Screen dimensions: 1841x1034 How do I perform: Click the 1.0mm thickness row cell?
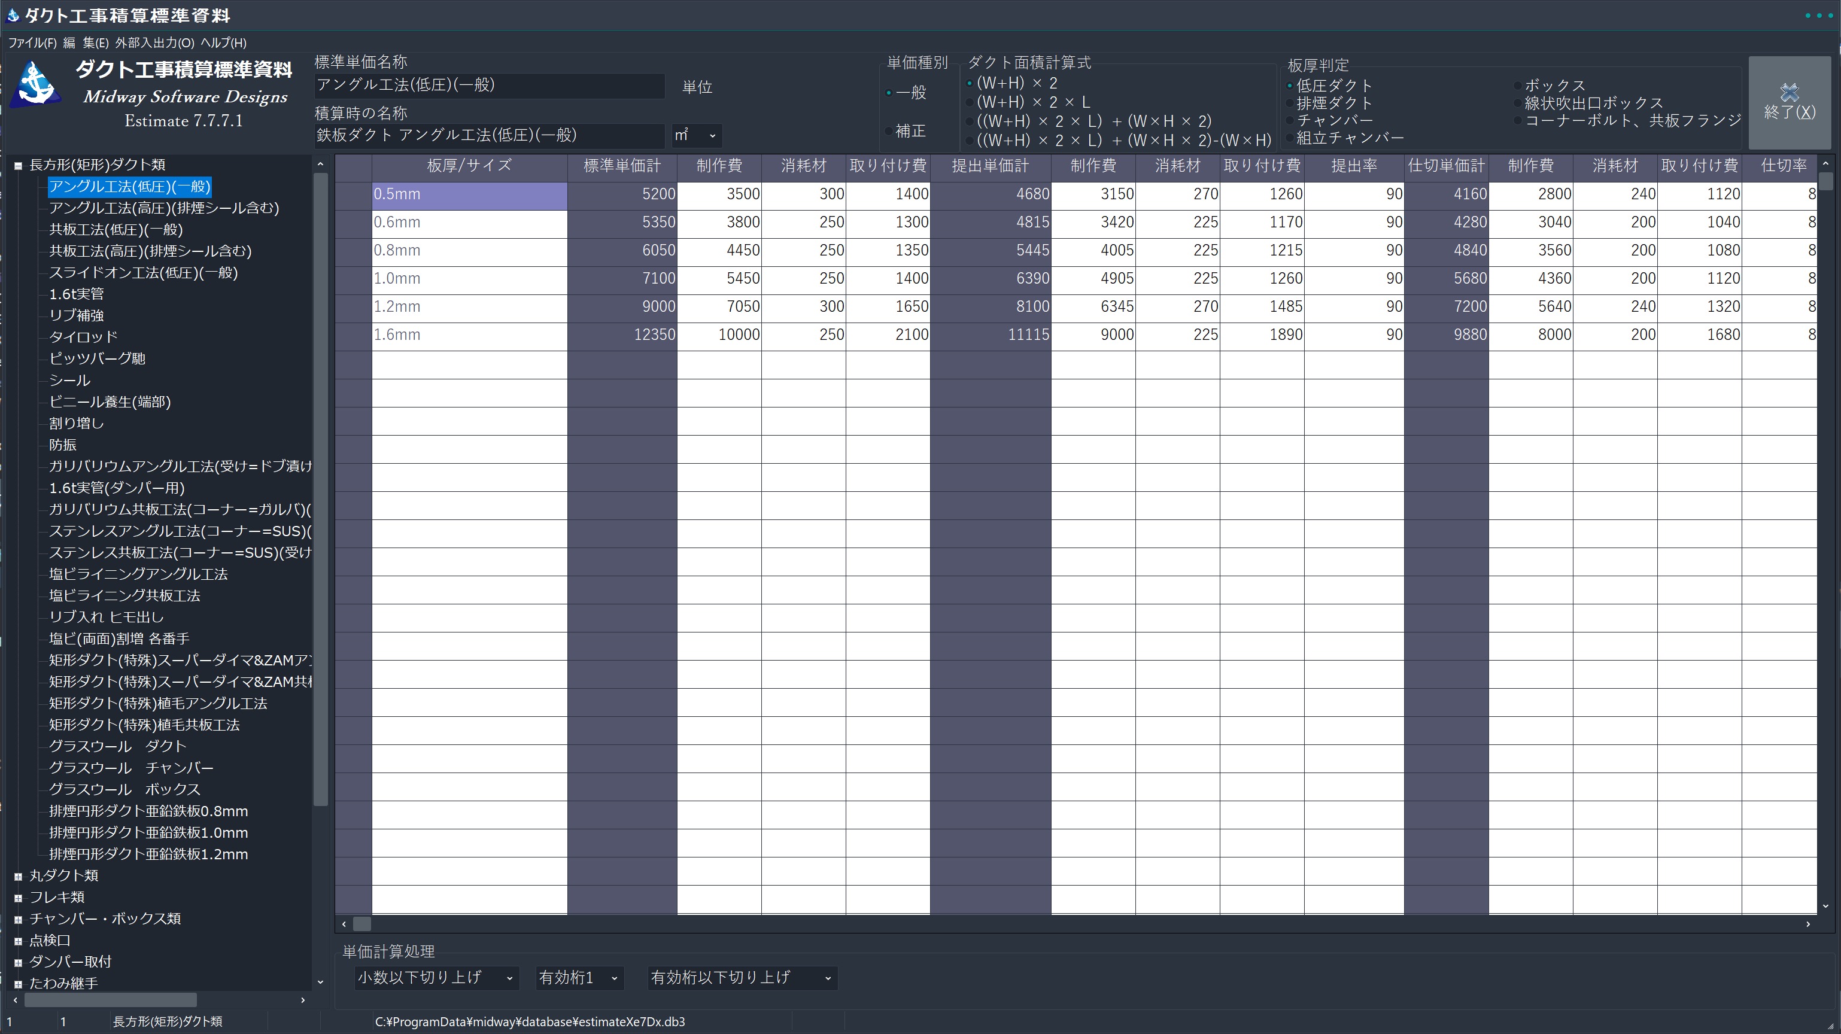point(469,279)
